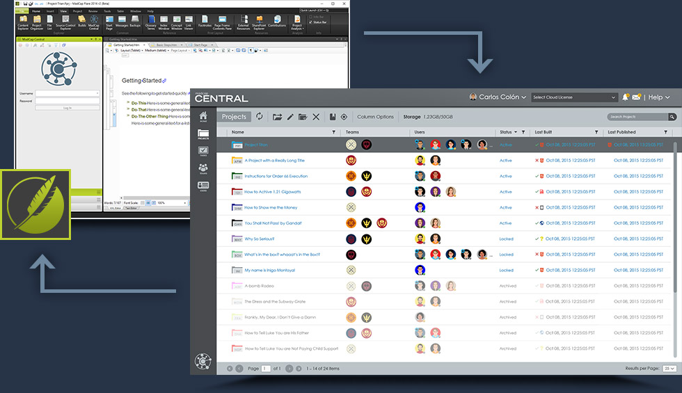Image resolution: width=682 pixels, height=393 pixels.
Task: Open Content Explorer in Flare ribbon
Action: click(x=23, y=22)
